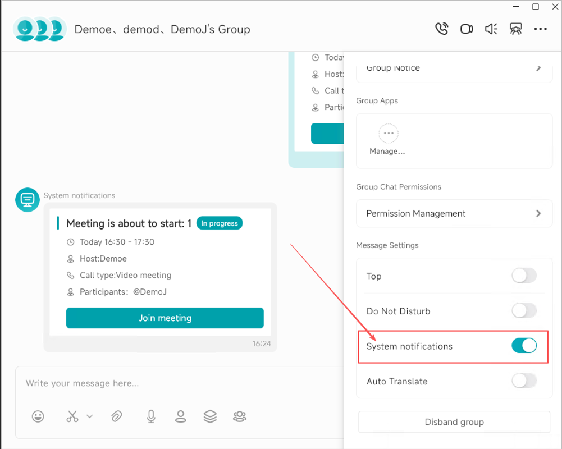Viewport: 562px width, 449px height.
Task: Turn off the System notifications switch
Action: (524, 346)
